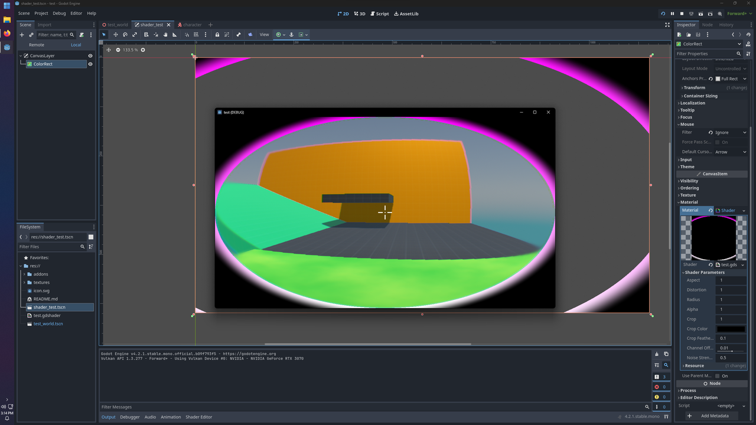Toggle distraction-free mode
Screen dimensions: 756x425
(667, 25)
